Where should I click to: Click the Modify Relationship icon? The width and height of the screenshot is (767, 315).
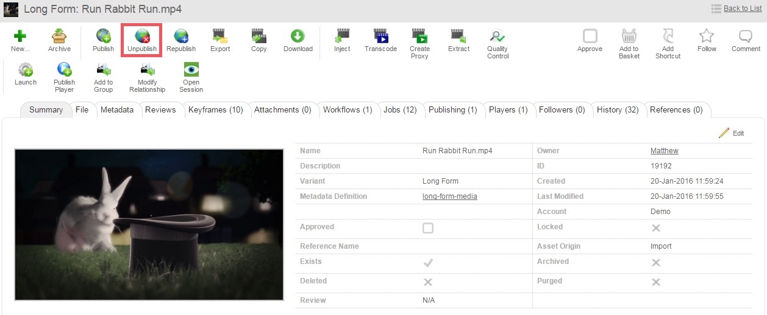(x=147, y=71)
